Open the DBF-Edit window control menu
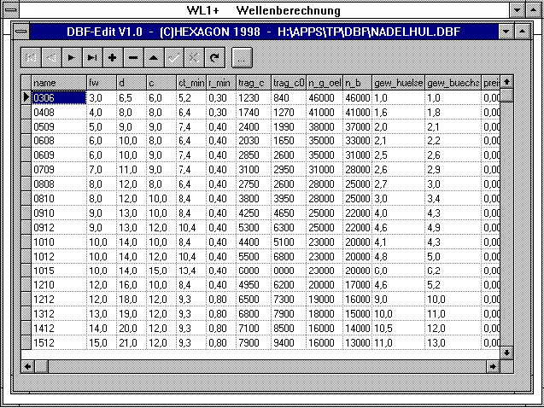The width and height of the screenshot is (544, 408). click(21, 32)
